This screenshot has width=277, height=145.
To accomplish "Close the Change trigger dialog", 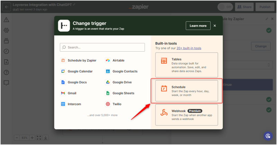I will pyautogui.click(x=215, y=26).
